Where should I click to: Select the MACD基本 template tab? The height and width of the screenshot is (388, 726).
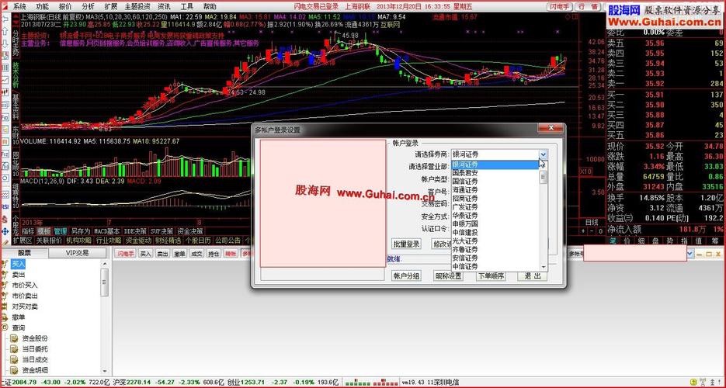point(107,230)
